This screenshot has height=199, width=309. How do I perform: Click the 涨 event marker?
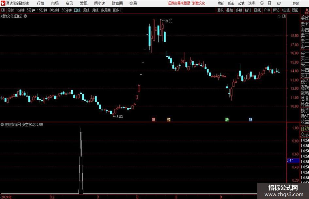pos(153,119)
